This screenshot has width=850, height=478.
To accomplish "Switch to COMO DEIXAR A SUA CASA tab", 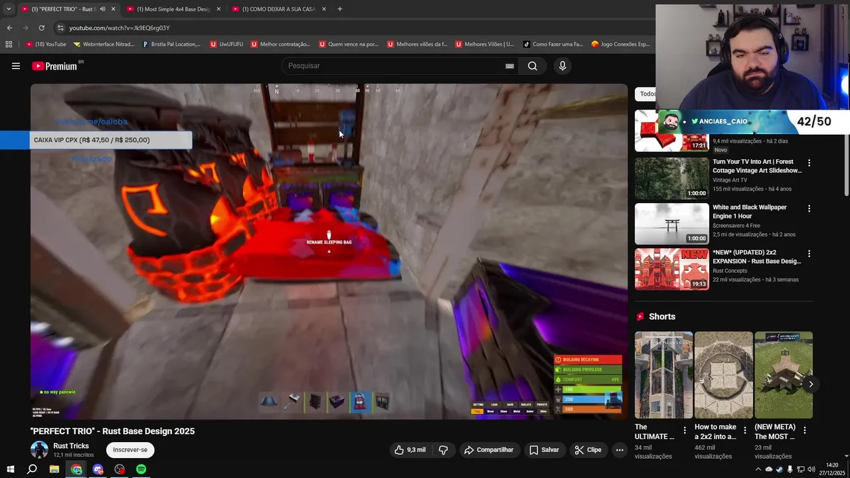I will 278,9.
